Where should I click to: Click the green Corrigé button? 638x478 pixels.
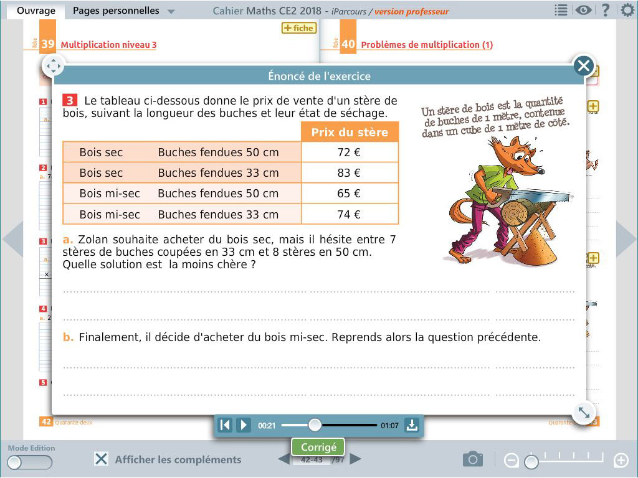(318, 447)
